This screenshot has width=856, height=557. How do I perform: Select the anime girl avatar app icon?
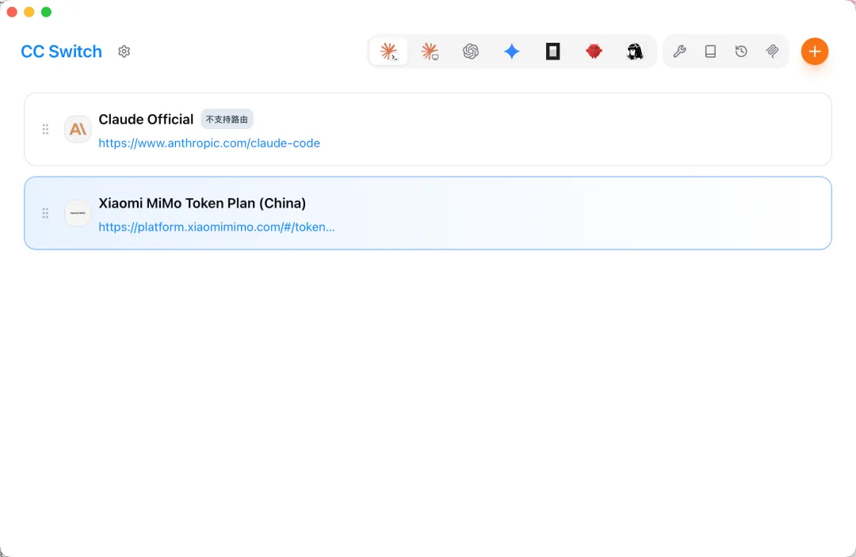[x=635, y=52]
